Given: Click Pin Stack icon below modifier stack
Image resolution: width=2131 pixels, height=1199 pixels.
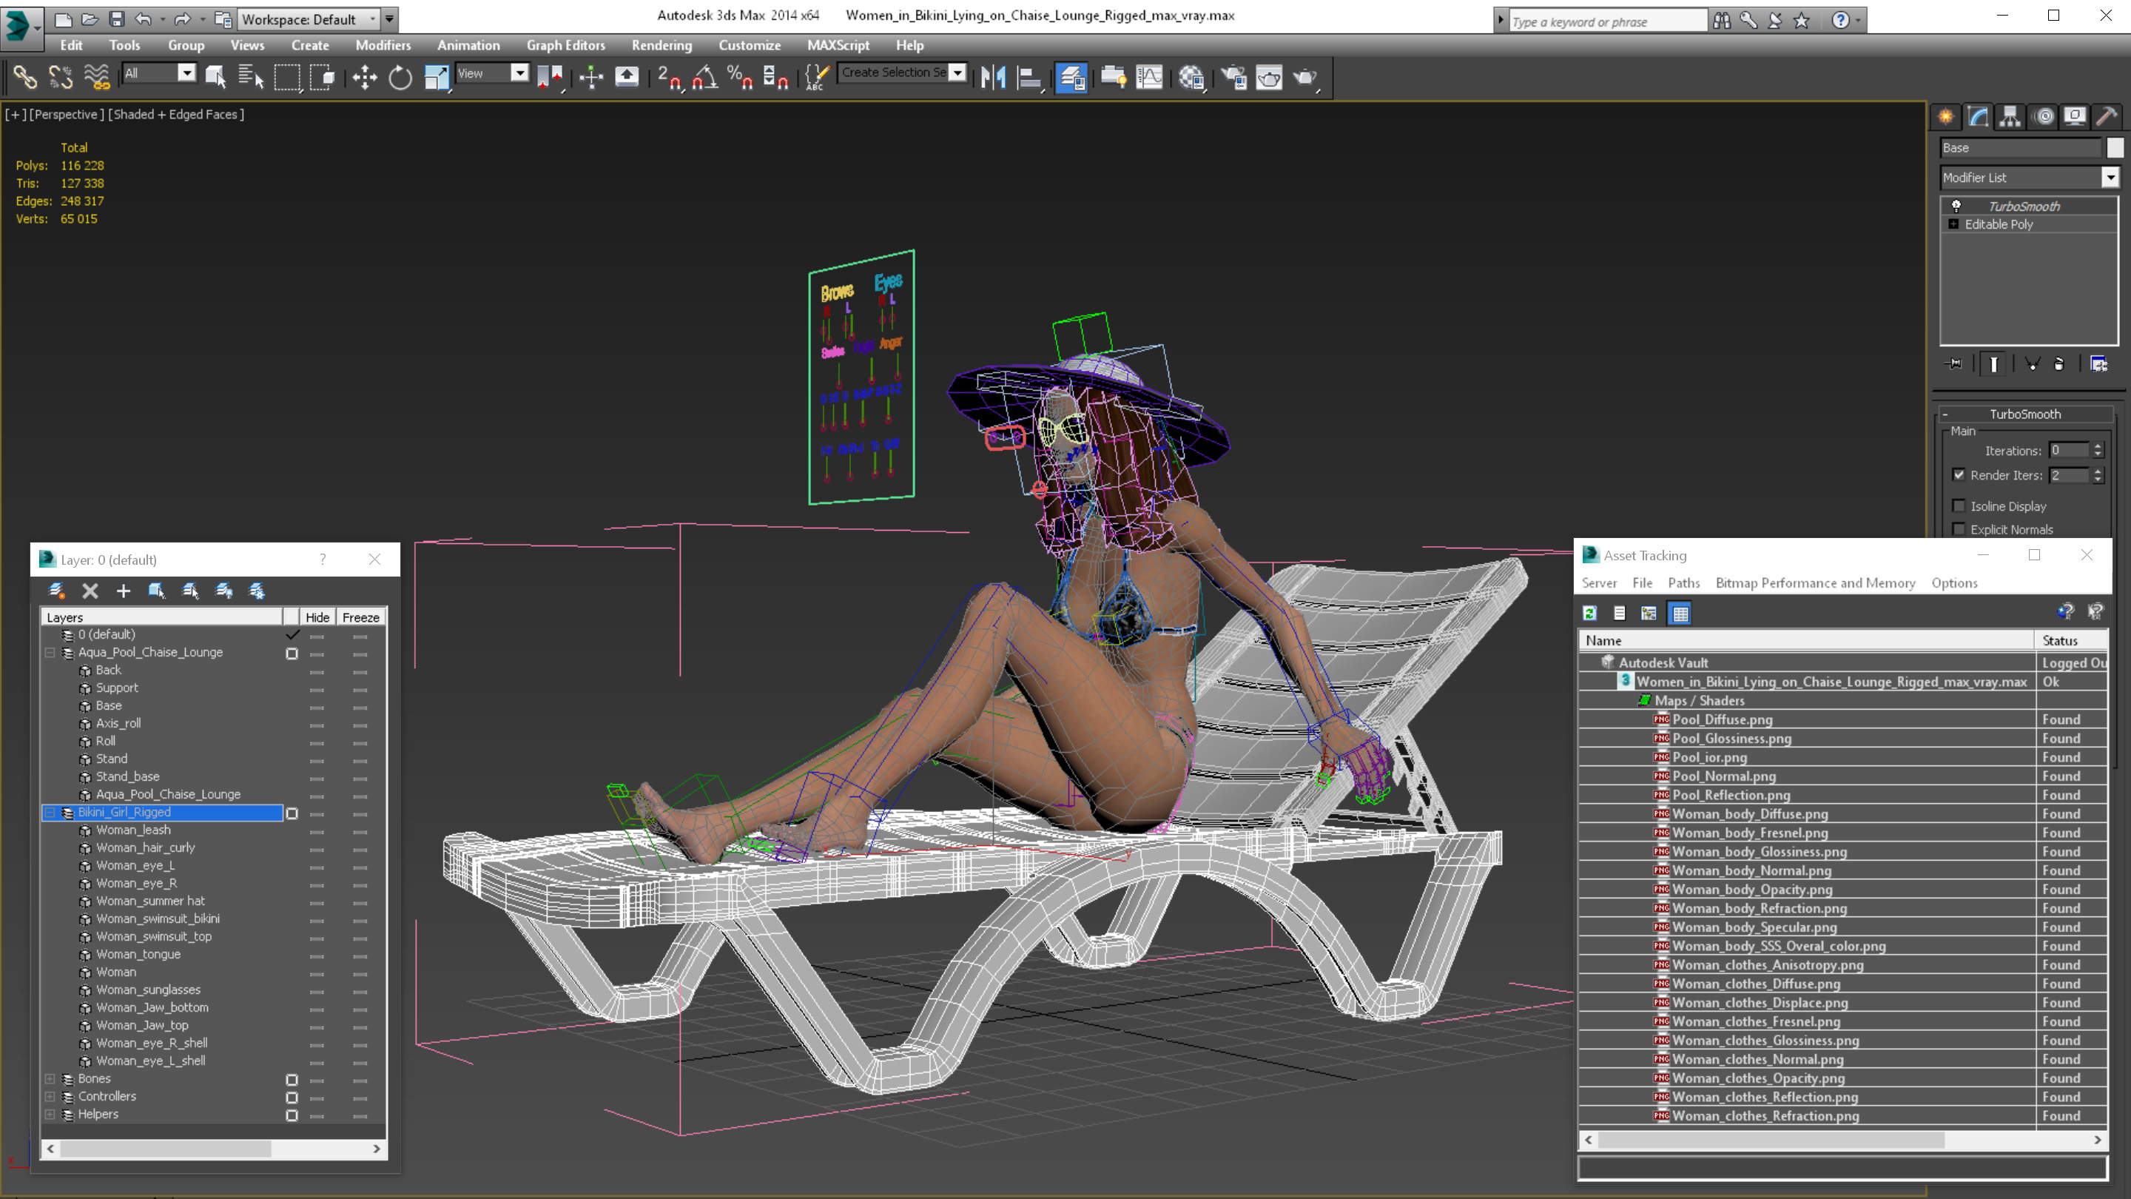Looking at the screenshot, I should [x=1955, y=364].
